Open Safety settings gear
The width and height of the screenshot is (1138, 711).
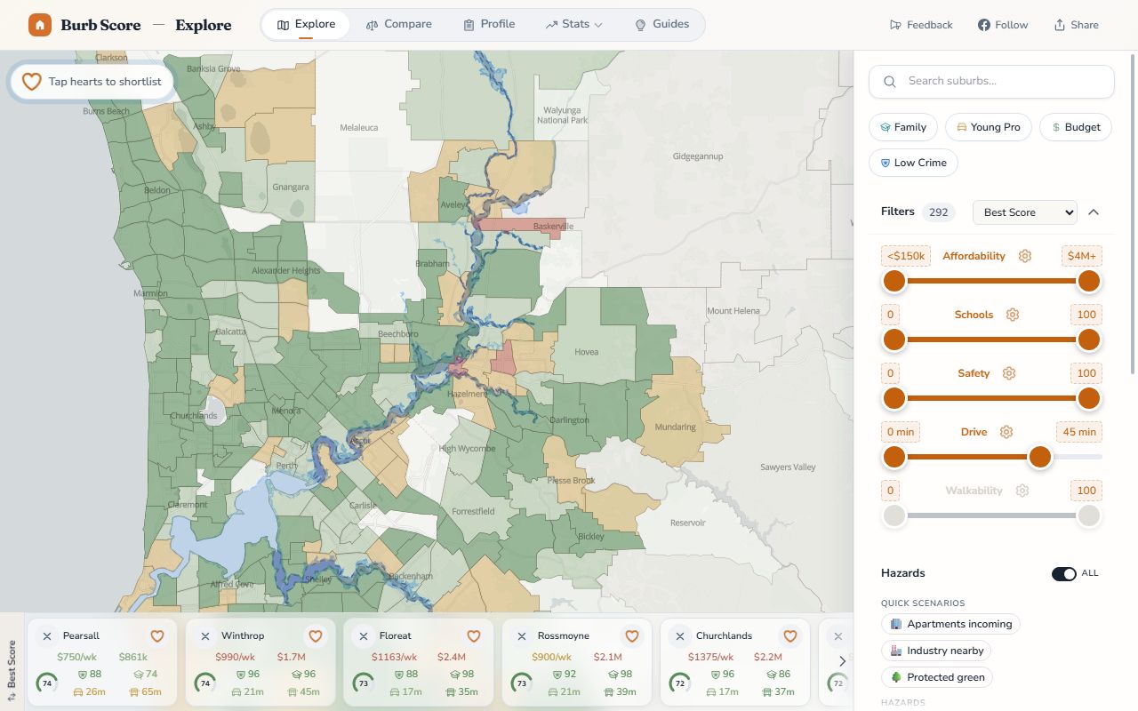(x=1008, y=373)
